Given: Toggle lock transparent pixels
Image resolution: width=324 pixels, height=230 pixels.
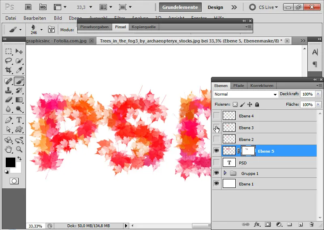Looking at the screenshot, I should [235, 104].
